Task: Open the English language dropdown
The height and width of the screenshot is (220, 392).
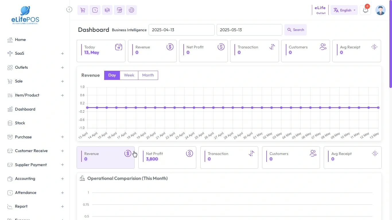Action: [x=344, y=10]
